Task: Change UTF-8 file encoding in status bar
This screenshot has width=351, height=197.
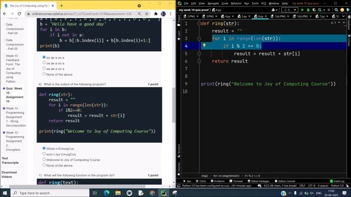Action: click(312, 186)
